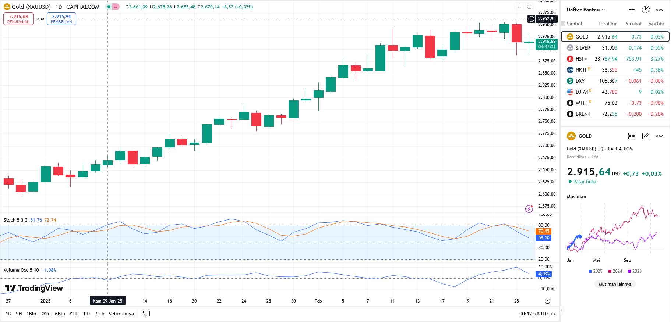Click the edit note icon beside GOLD
The width and height of the screenshot is (671, 322).
(646, 136)
